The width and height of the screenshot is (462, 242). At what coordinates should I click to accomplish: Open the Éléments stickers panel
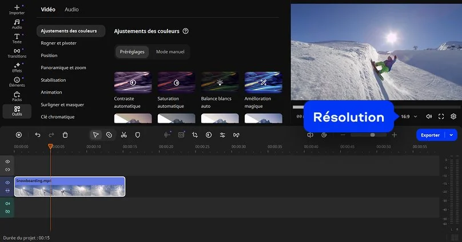(17, 82)
